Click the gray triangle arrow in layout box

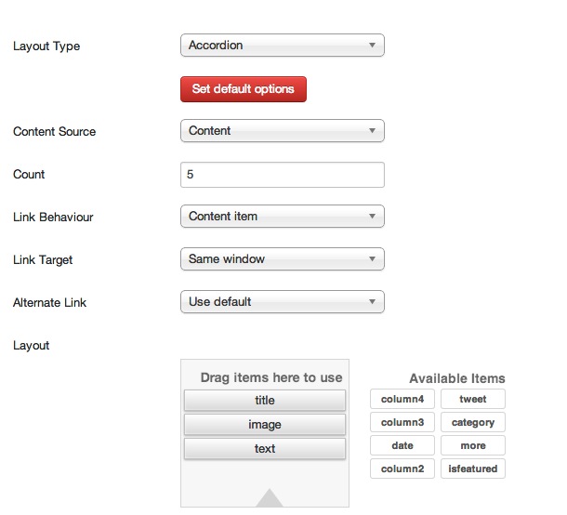[269, 498]
